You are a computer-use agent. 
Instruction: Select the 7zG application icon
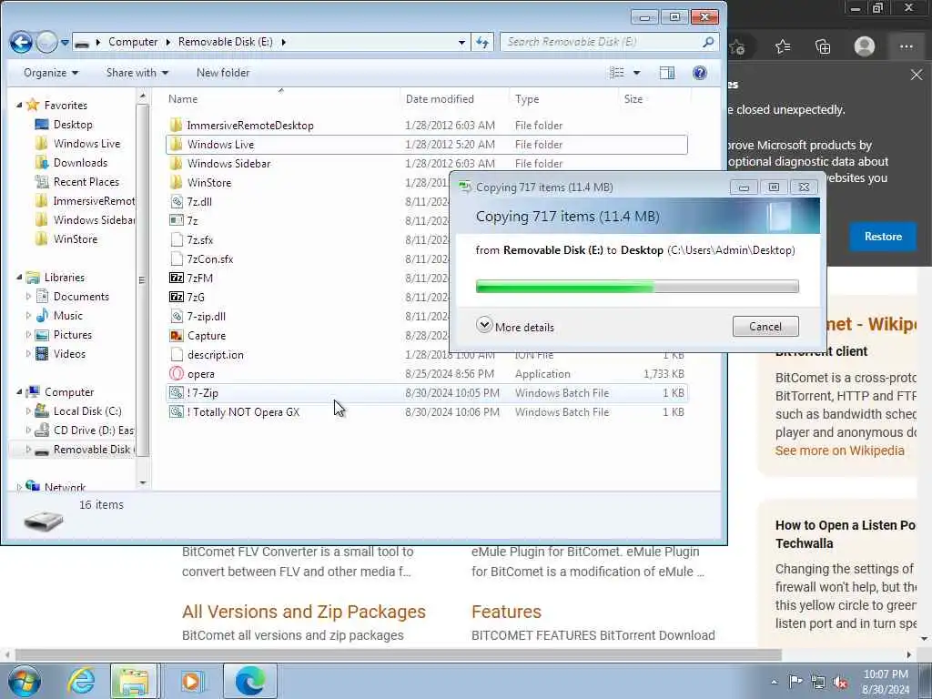[176, 298]
